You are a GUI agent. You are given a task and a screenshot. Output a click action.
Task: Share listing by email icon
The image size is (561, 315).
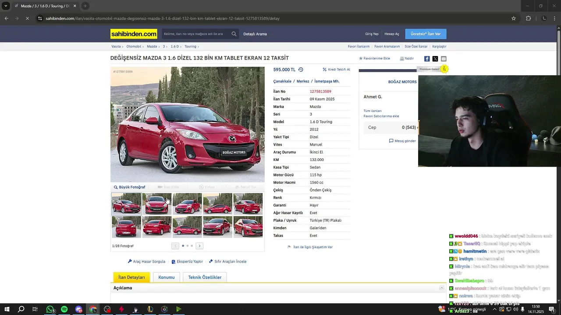pyautogui.click(x=444, y=59)
